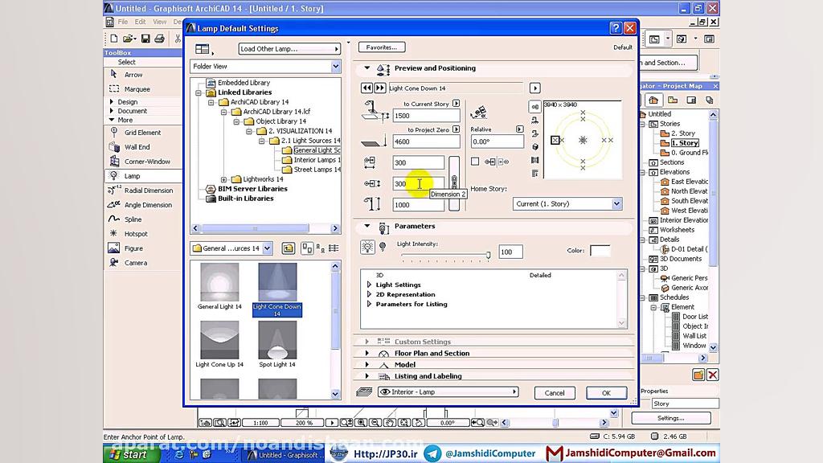Pick the Angle Dimension tool

coord(148,205)
